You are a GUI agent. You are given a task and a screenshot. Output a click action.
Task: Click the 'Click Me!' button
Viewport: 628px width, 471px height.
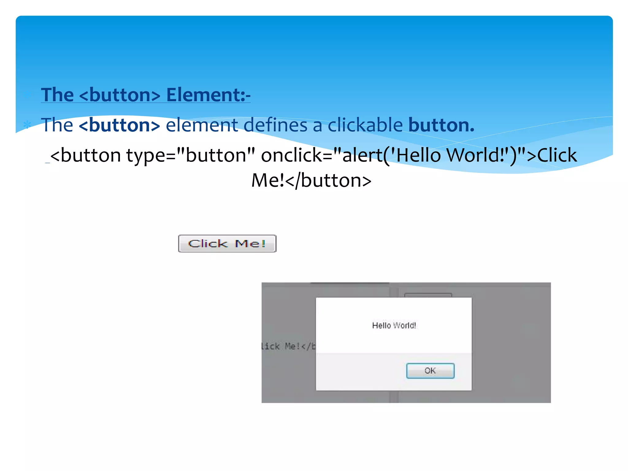click(227, 243)
